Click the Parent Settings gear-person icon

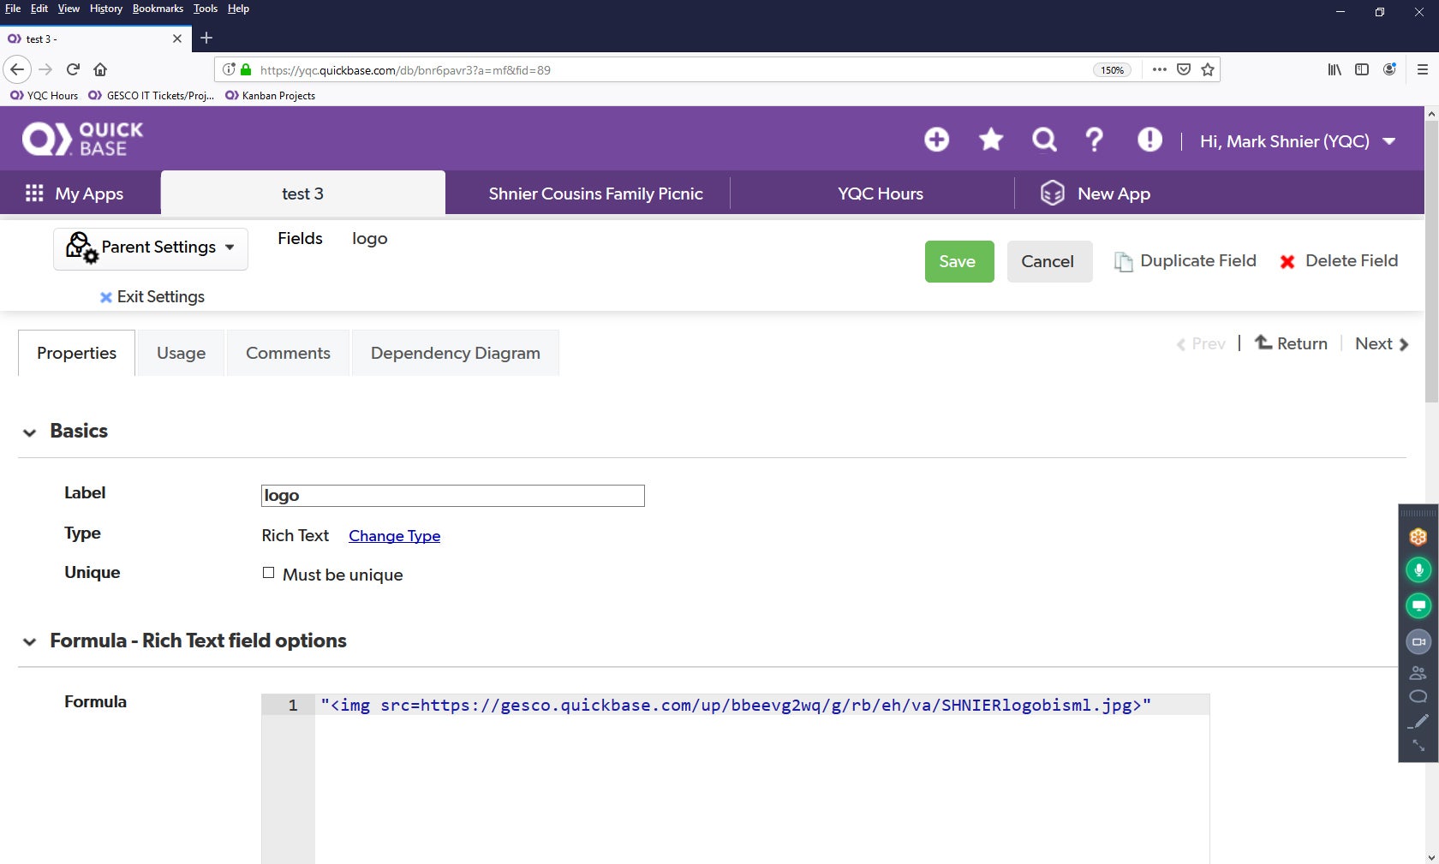(81, 247)
